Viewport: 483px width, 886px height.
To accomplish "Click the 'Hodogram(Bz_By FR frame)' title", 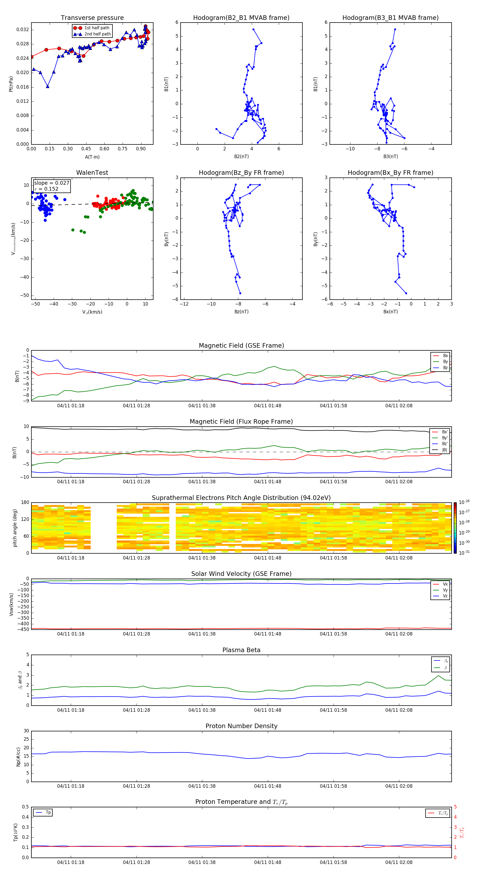I will pos(241,173).
